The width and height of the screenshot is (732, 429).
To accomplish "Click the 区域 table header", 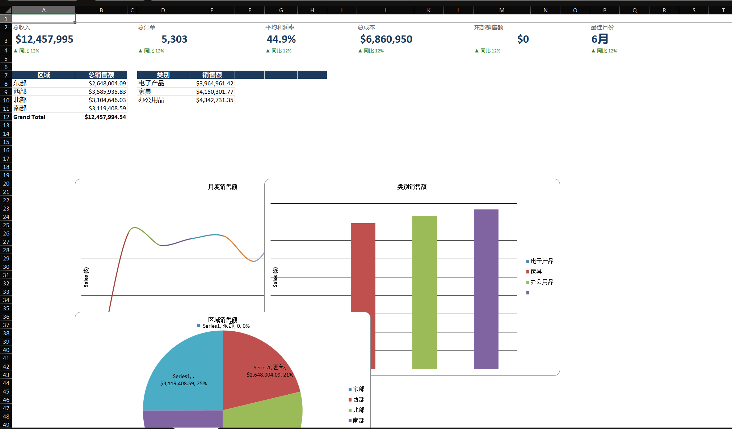I will pos(44,75).
